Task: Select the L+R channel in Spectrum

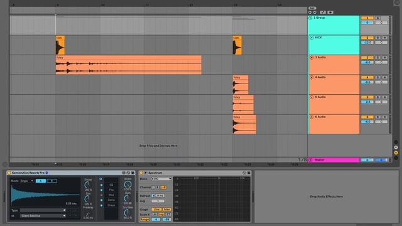Action: point(163,187)
